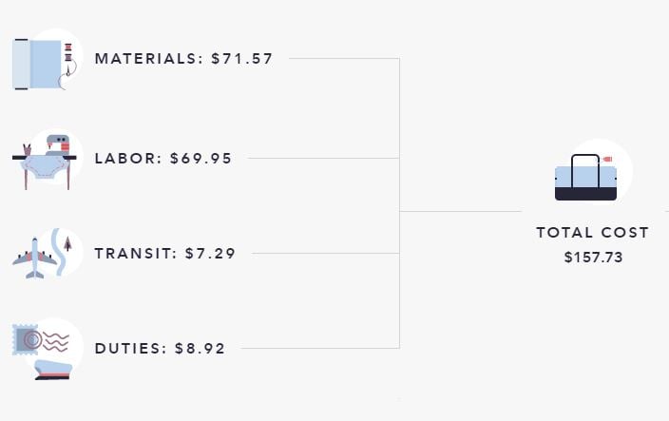Click the wavy postmark lines on the stamp
The image size is (669, 421).
(56, 342)
